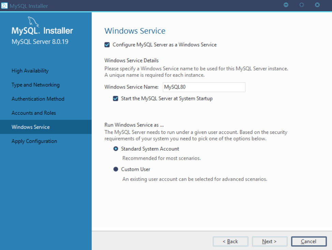Toggle Configure MySQL Server as a Windows Service
Screen dimensions: 332x250
tap(107, 45)
